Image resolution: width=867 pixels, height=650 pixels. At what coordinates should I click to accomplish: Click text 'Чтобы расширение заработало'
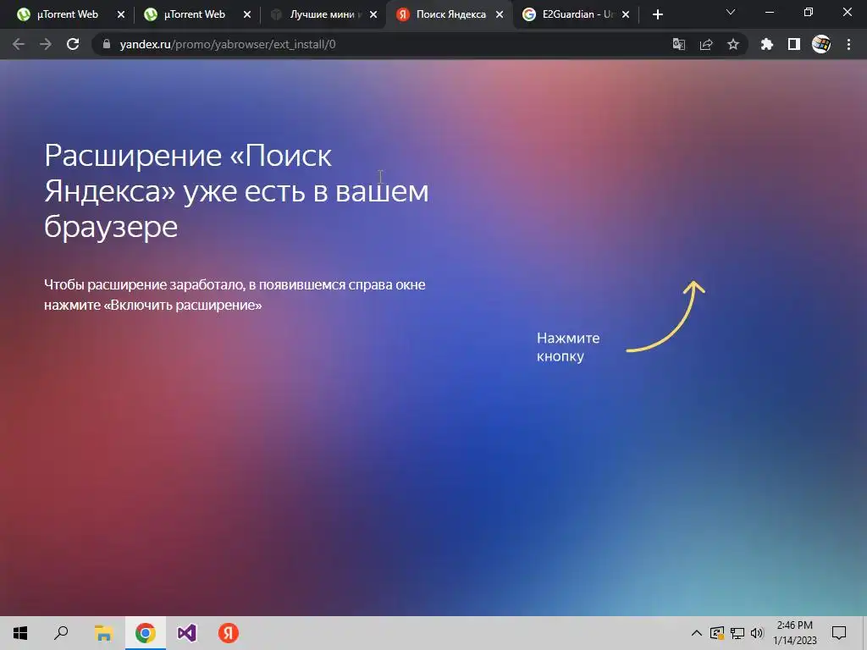pyautogui.click(x=144, y=285)
